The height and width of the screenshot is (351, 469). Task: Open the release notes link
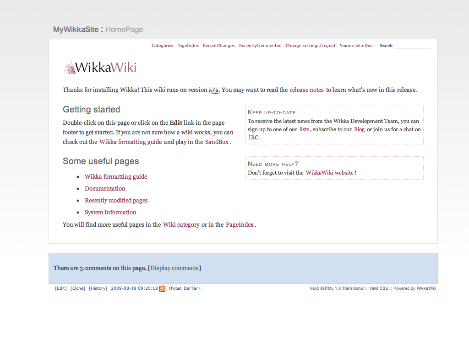(306, 90)
